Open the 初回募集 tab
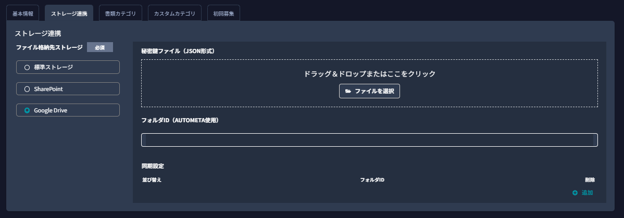 [x=223, y=13]
